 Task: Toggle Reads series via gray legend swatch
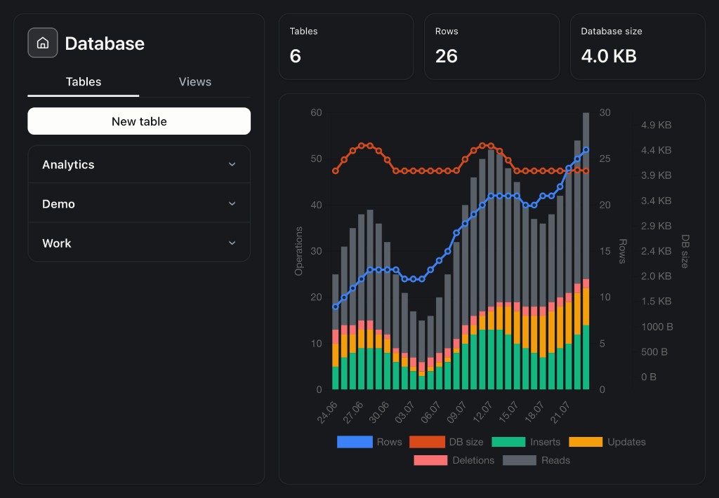pos(519,460)
